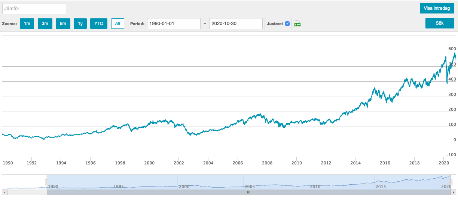Toggle the Justerat checkbox
The image size is (458, 200).
pos(287,24)
